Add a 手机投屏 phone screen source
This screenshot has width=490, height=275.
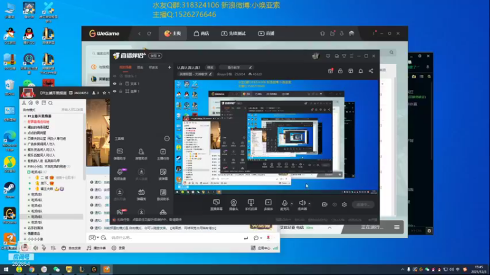251,205
